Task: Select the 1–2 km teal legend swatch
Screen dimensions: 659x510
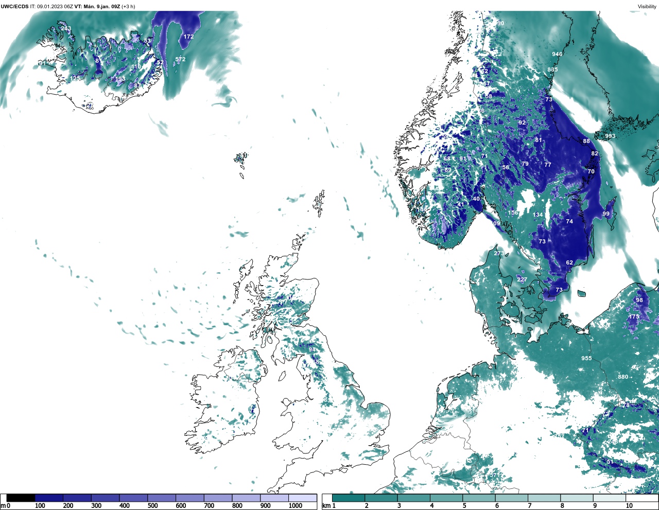Action: point(349,498)
